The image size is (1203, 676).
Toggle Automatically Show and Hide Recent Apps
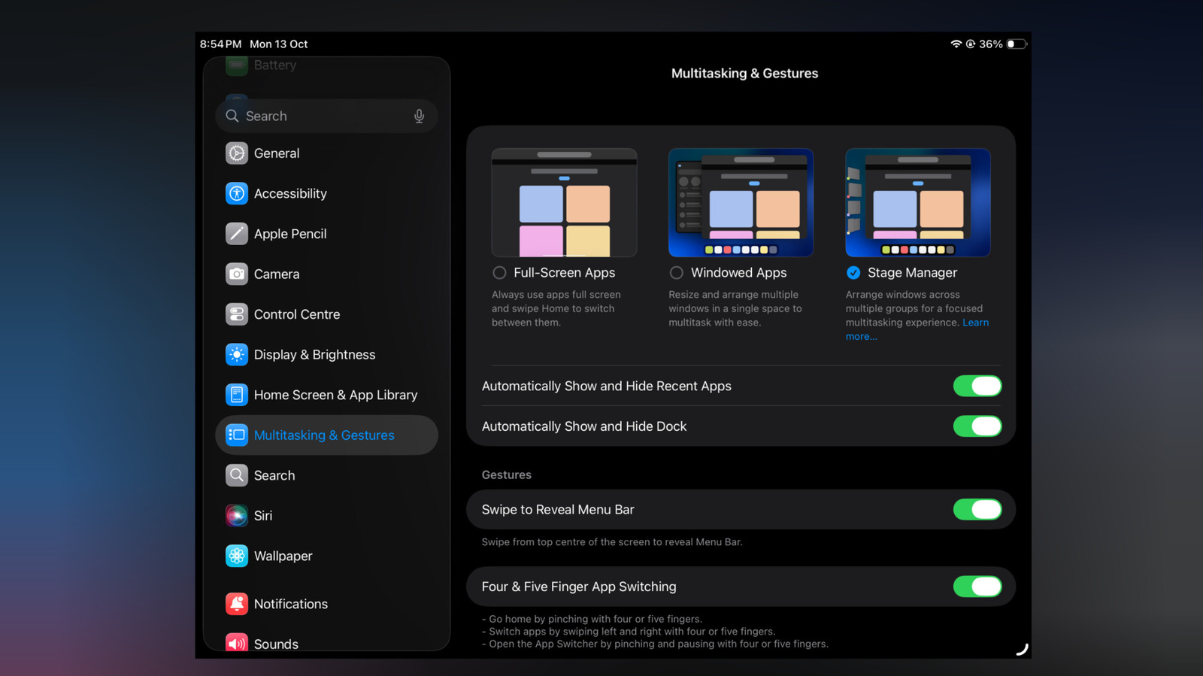coord(977,387)
